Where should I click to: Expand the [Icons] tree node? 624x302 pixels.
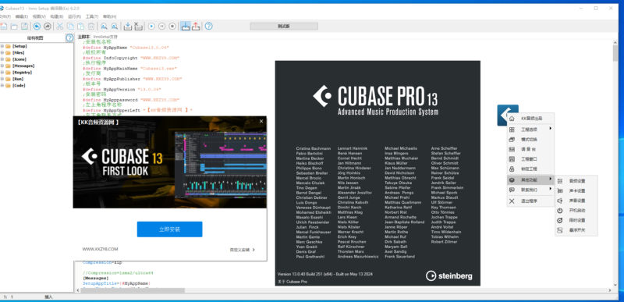[2, 59]
